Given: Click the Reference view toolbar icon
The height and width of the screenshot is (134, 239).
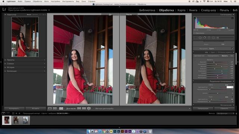Looking at the screenshot, I should [x=55, y=108].
